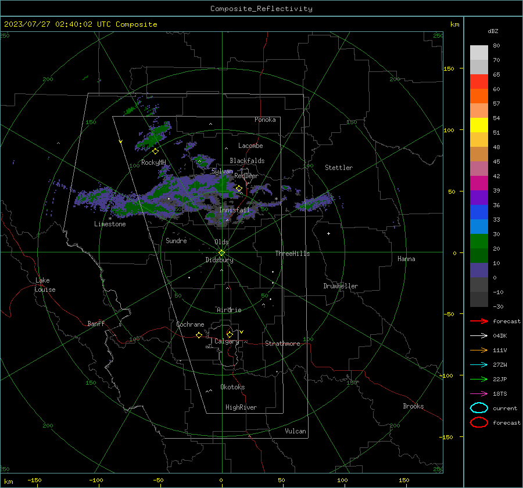Click the bright green 30-20 dBZ swatch
This screenshot has height=488, width=523.
click(479, 241)
